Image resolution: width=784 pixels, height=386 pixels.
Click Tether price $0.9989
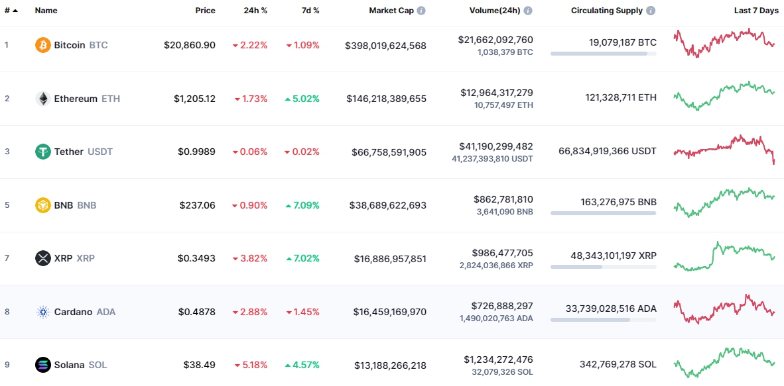pos(196,152)
